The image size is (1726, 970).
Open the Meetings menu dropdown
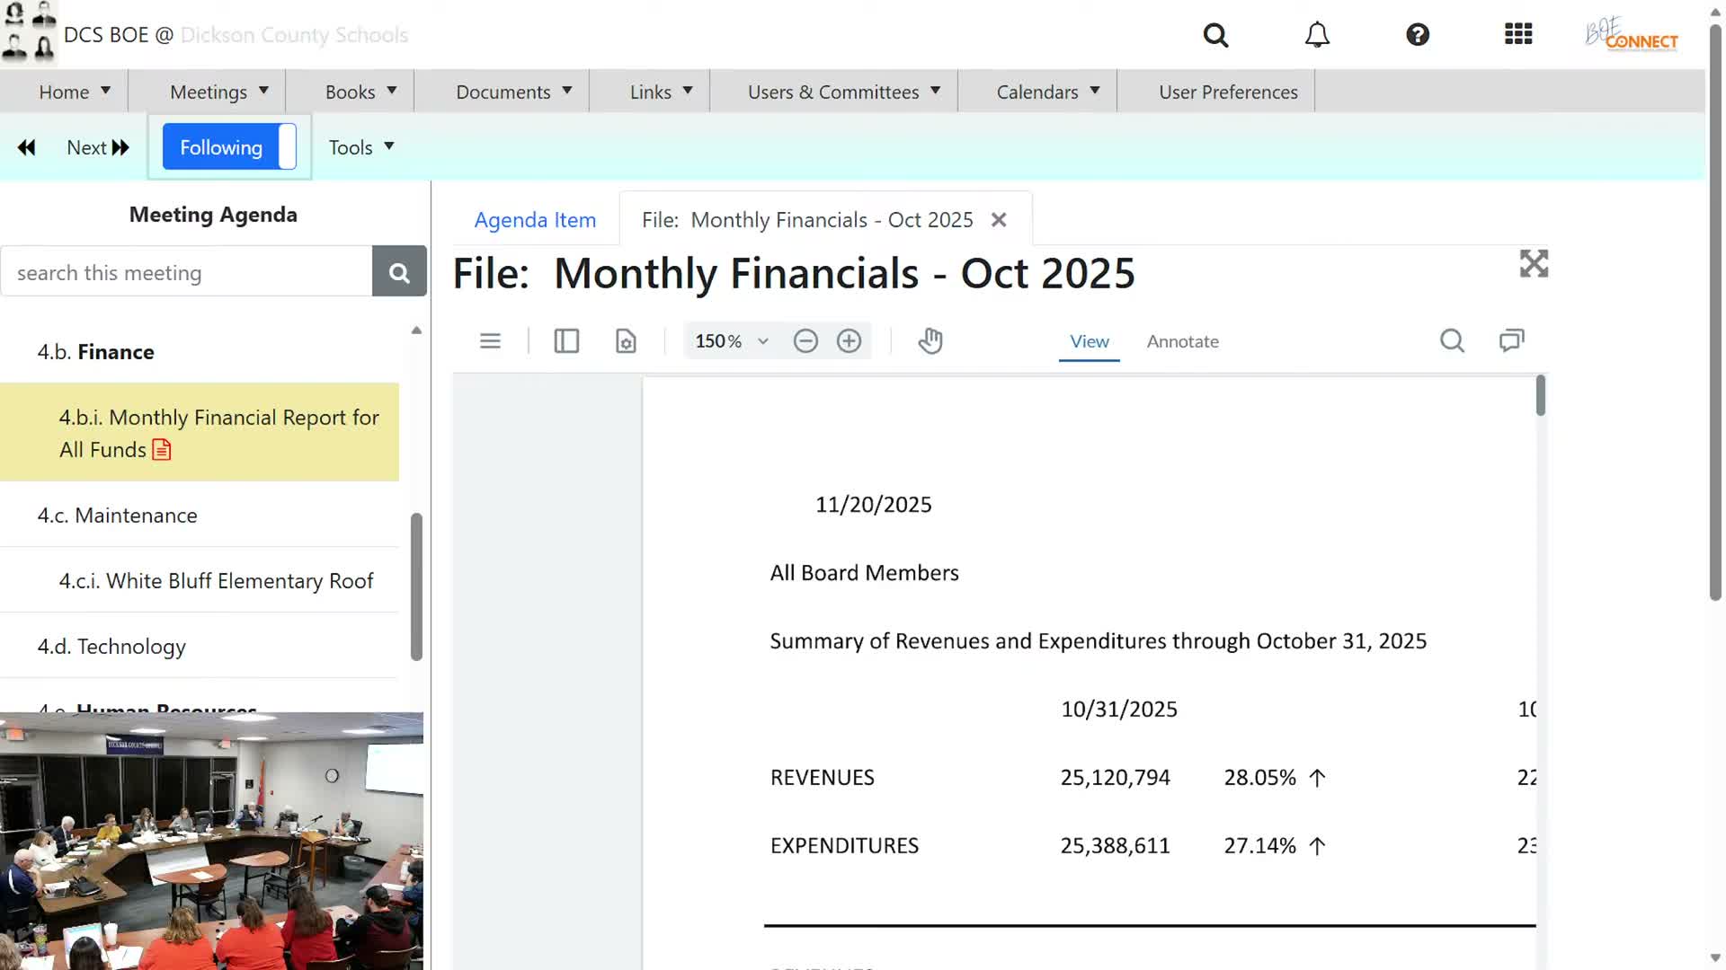[x=218, y=92]
